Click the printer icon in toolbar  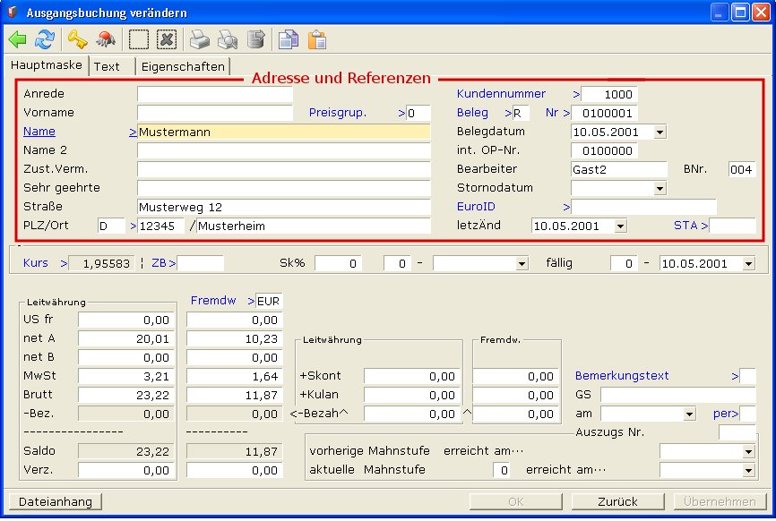point(199,39)
